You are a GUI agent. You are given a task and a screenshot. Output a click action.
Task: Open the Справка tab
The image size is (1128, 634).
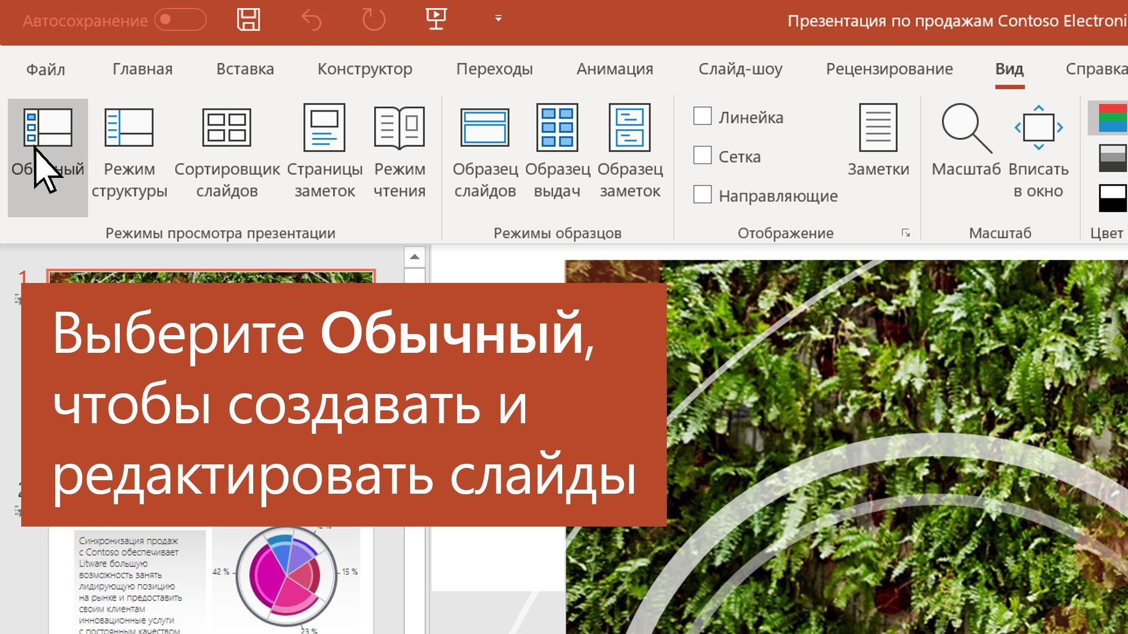1096,69
